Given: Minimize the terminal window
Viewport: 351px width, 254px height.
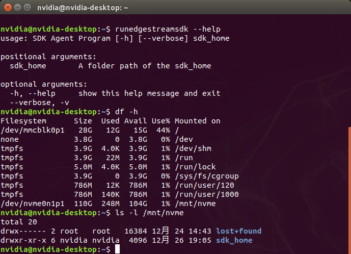Looking at the screenshot, I should (x=17, y=8).
